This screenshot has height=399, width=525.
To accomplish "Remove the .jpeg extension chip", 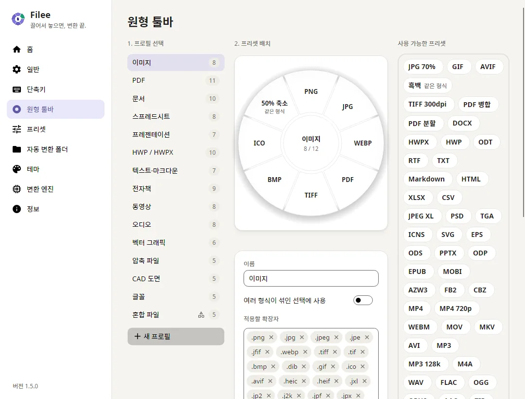I will coord(336,337).
